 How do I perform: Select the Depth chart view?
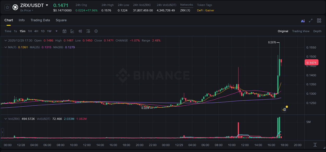[x=317, y=31]
